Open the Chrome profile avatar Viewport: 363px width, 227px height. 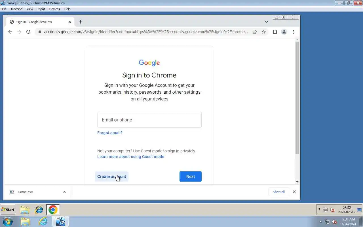point(284,32)
